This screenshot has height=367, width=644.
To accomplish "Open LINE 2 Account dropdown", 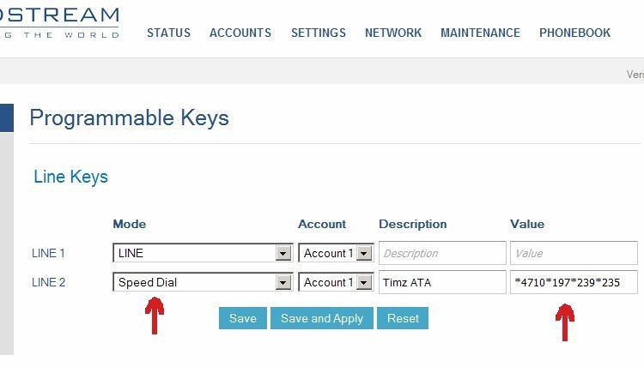I will [364, 283].
